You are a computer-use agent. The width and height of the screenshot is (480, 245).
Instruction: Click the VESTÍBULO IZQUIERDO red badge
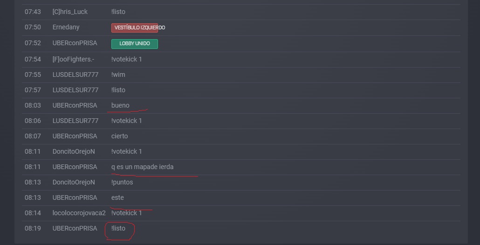(135, 28)
